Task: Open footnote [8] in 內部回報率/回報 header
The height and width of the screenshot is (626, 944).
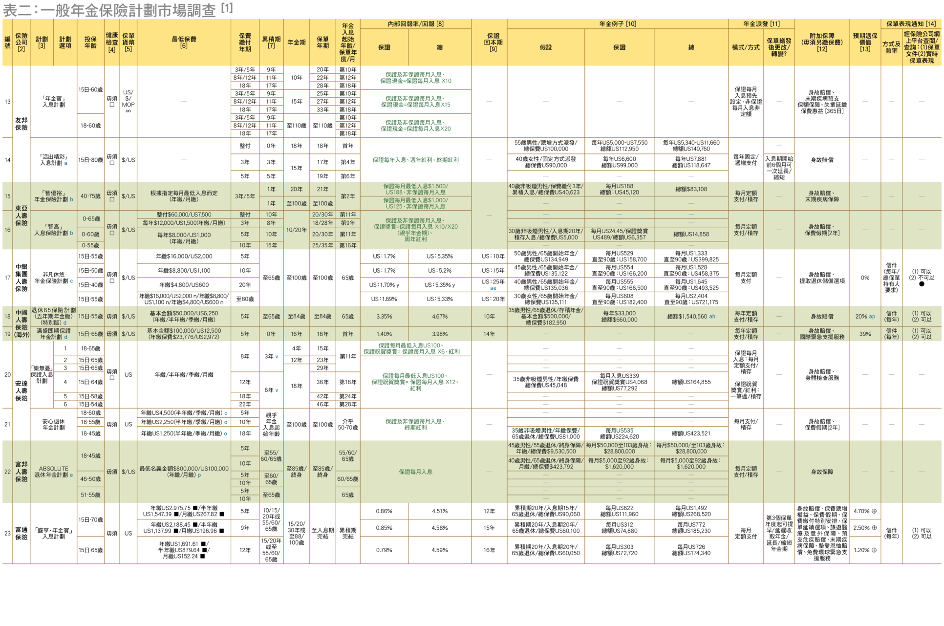Action: tap(440, 23)
